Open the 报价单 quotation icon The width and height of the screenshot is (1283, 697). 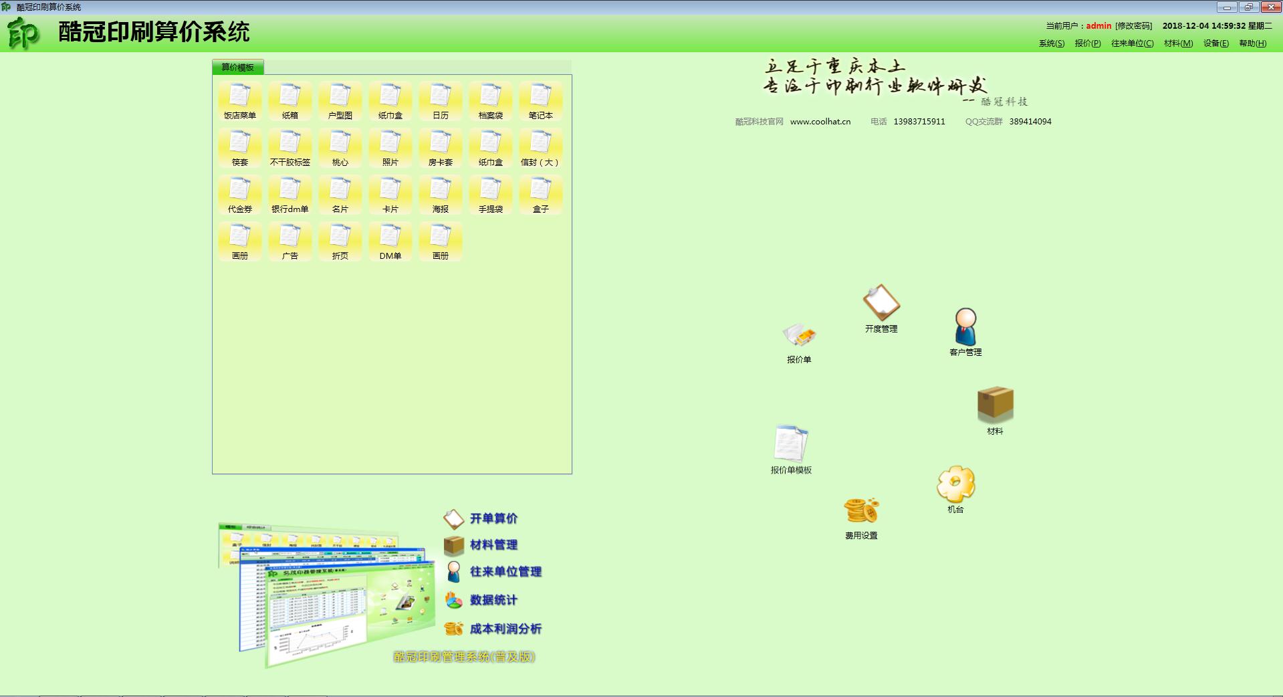click(799, 343)
